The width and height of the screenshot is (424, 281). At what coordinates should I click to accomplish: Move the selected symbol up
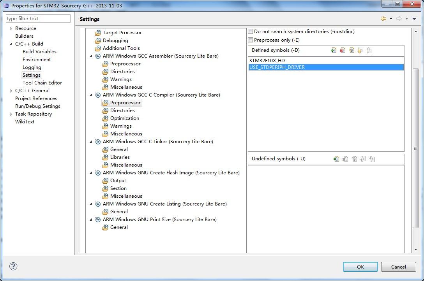coord(360,50)
